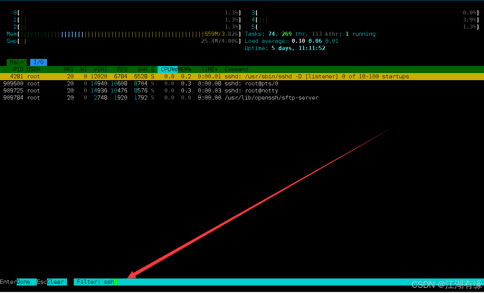
Task: Sort by PRI column header
Action: click(69, 69)
